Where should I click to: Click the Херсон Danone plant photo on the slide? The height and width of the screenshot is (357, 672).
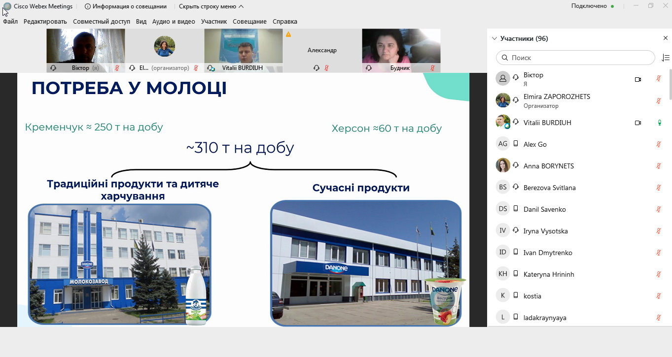pyautogui.click(x=366, y=263)
